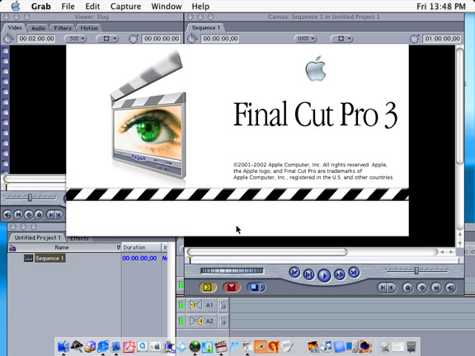Open Final Cut Pro clapboard dock icon
This screenshot has height=356, width=475.
[220, 347]
